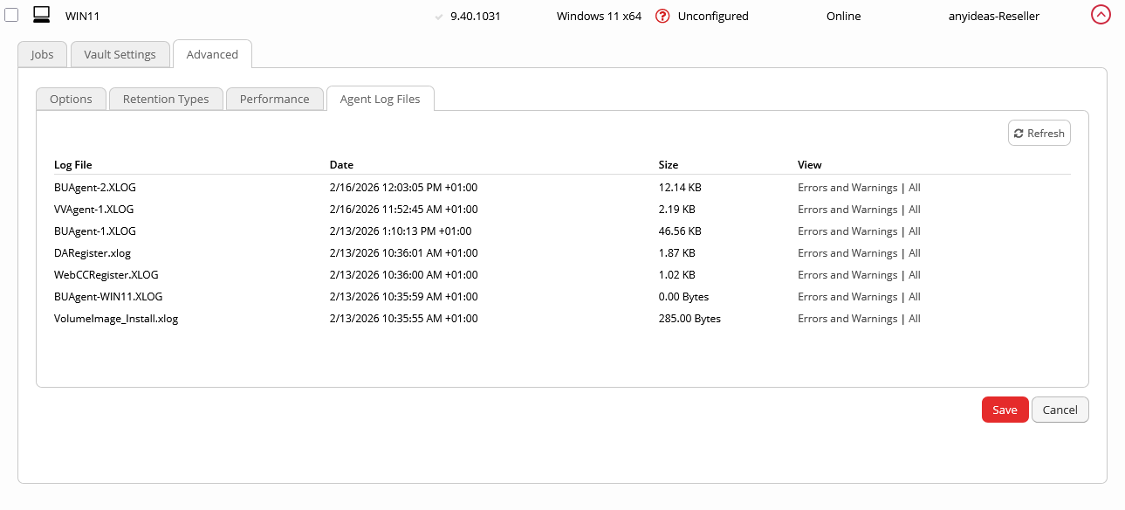Save the advanced settings
Image resolution: width=1125 pixels, height=510 pixels.
1005,410
